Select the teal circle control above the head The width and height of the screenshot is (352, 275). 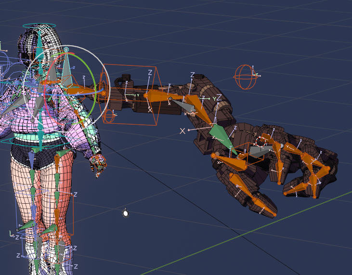click(x=39, y=25)
